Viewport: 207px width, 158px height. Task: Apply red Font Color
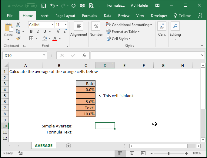tap(55, 38)
